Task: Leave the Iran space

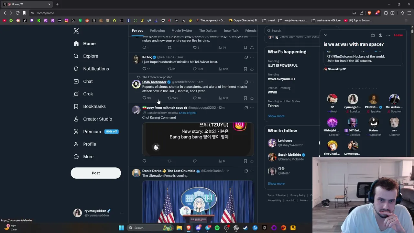Action: point(398,35)
